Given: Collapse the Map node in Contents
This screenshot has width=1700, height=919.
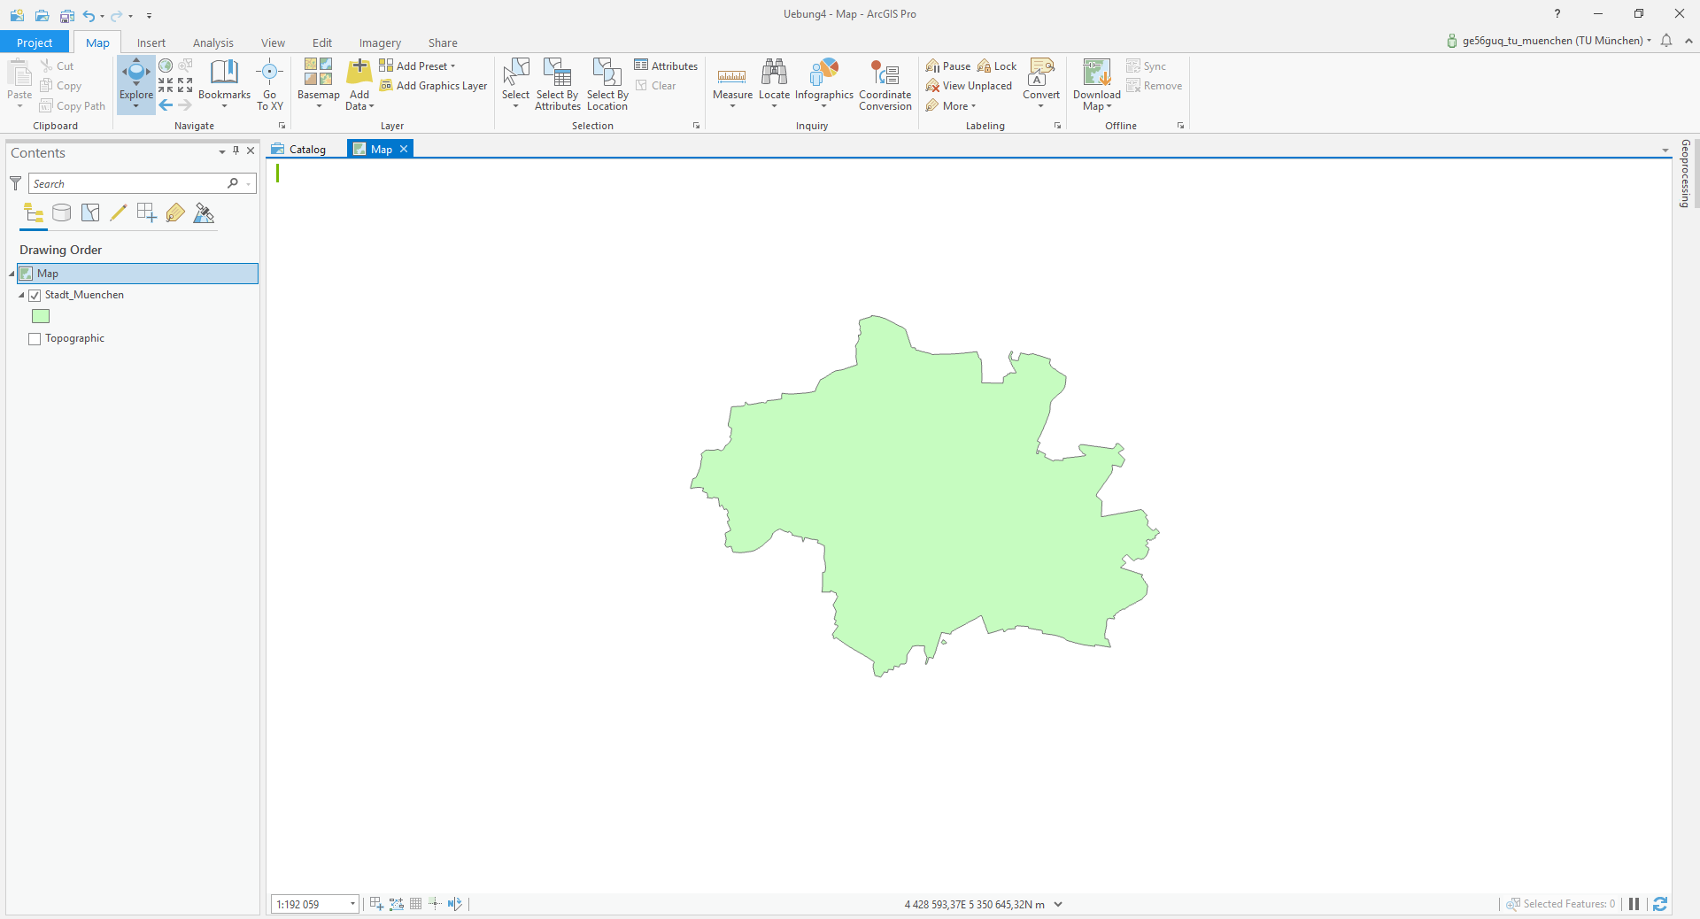Looking at the screenshot, I should click(x=12, y=274).
